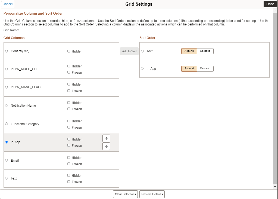This screenshot has height=199, width=278.
Task: Select Notification Name column radio
Action: point(7,105)
